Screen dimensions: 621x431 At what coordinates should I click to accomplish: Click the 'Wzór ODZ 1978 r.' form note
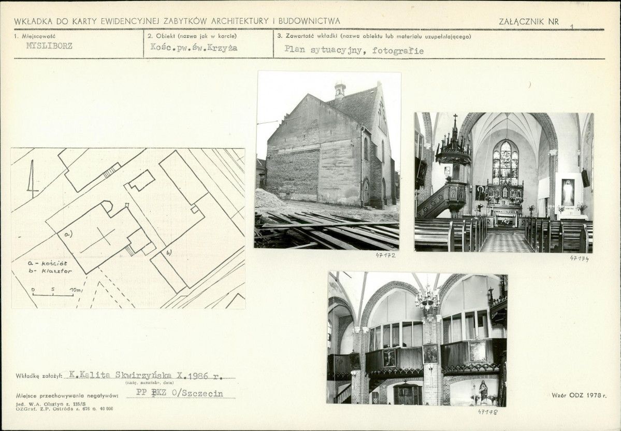[579, 395]
